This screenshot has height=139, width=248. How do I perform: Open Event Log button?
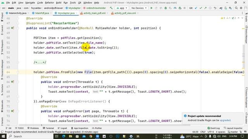click(214, 128)
